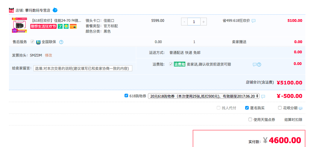The width and height of the screenshot is (311, 147).
Task: Click the Tmall logo beside the shop name
Action: [x=11, y=10]
